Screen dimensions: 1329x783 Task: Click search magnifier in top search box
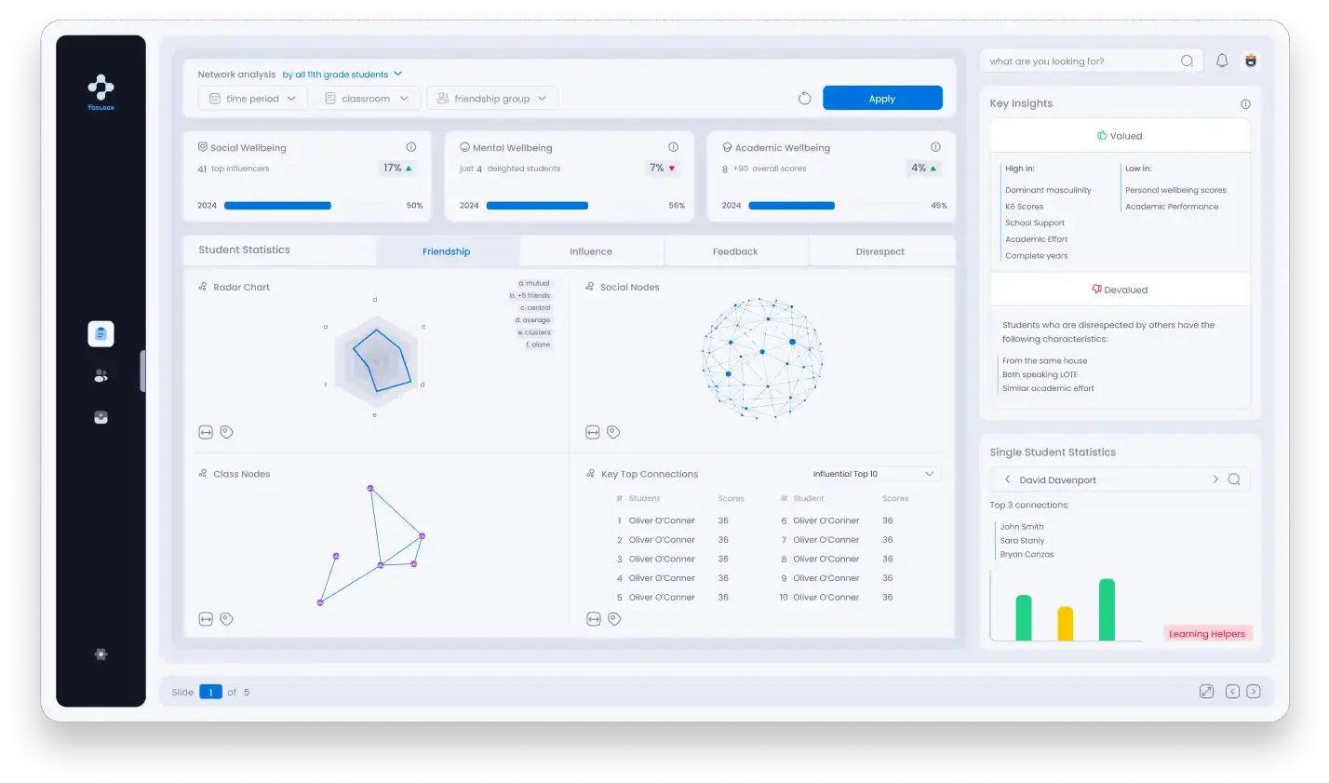click(1187, 61)
